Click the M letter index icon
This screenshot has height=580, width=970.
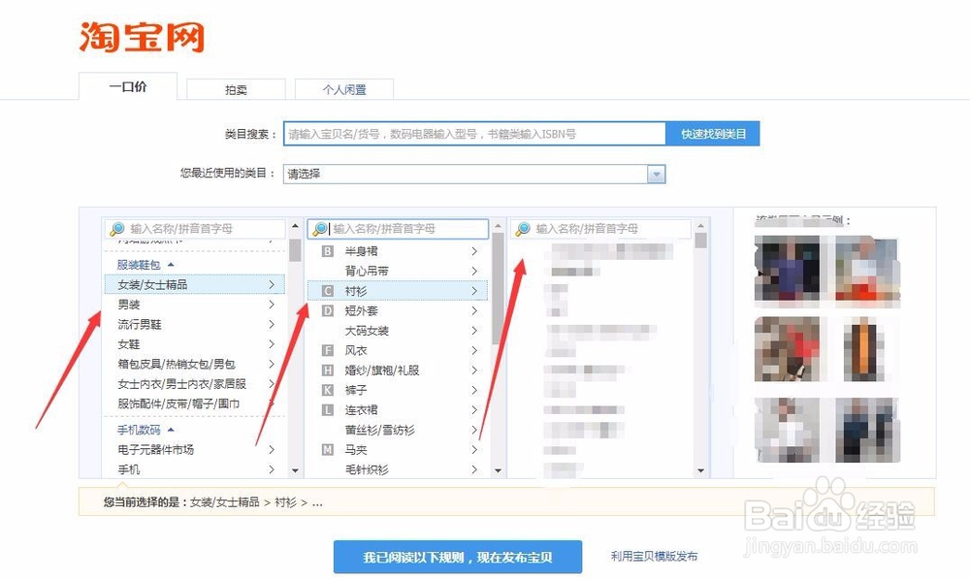pyautogui.click(x=328, y=449)
